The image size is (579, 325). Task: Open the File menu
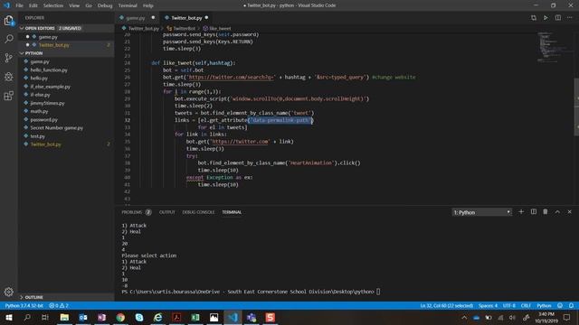click(19, 5)
